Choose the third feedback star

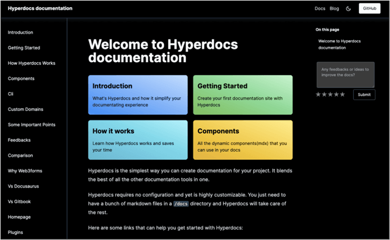coord(330,95)
